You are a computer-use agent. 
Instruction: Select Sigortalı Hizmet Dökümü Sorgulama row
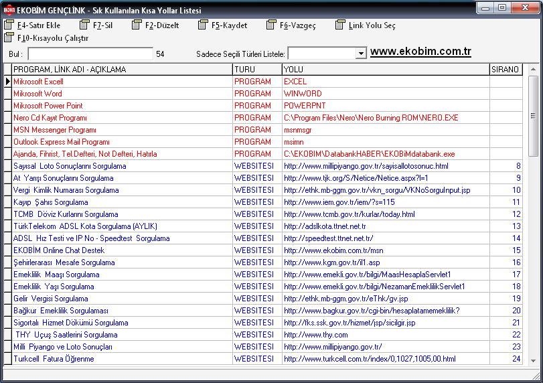(263, 323)
